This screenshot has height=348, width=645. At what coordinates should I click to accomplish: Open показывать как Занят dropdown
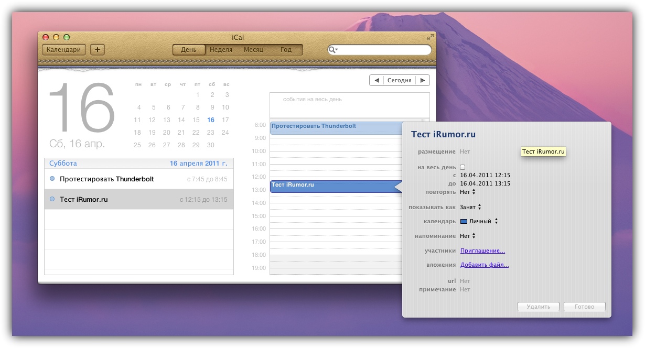coord(470,207)
